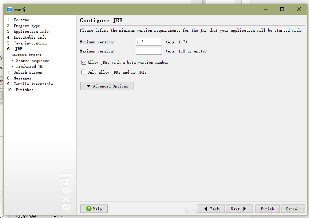Image resolution: width=309 pixels, height=218 pixels.
Task: Click the empty Maximum version field
Action: coord(149,51)
